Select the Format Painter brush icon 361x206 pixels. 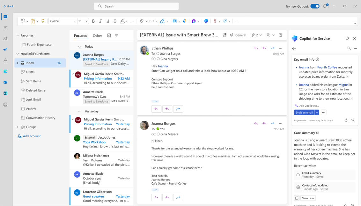(43, 21)
